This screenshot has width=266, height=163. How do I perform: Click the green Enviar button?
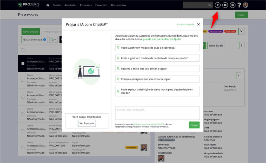click(194, 125)
